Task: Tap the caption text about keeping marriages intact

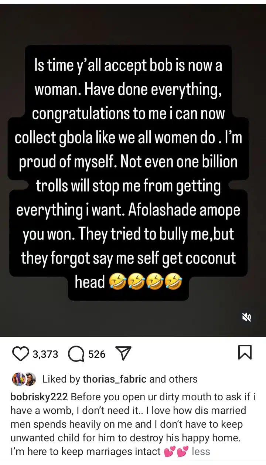Action: [85, 451]
